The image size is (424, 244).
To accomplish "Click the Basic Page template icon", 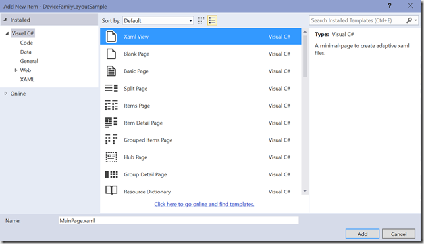I will (x=111, y=71).
